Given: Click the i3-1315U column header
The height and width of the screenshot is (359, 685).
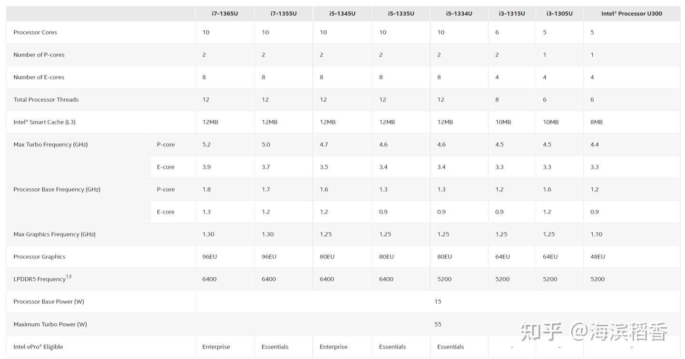Looking at the screenshot, I should coord(512,13).
